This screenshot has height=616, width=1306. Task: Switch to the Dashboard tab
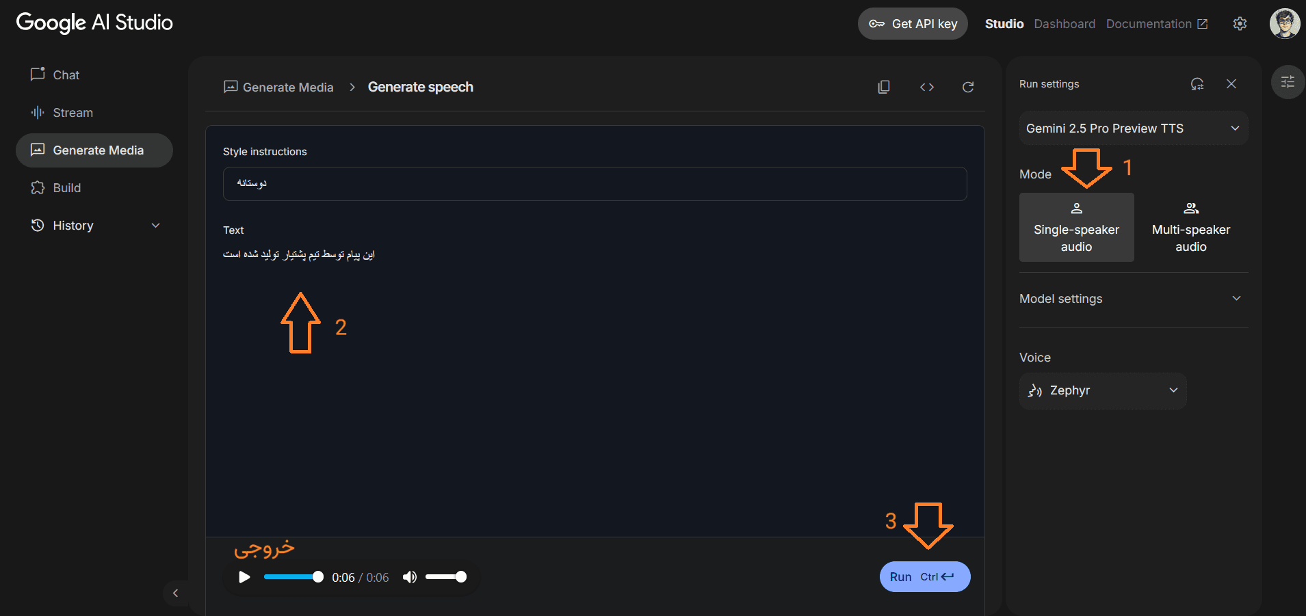(x=1064, y=23)
